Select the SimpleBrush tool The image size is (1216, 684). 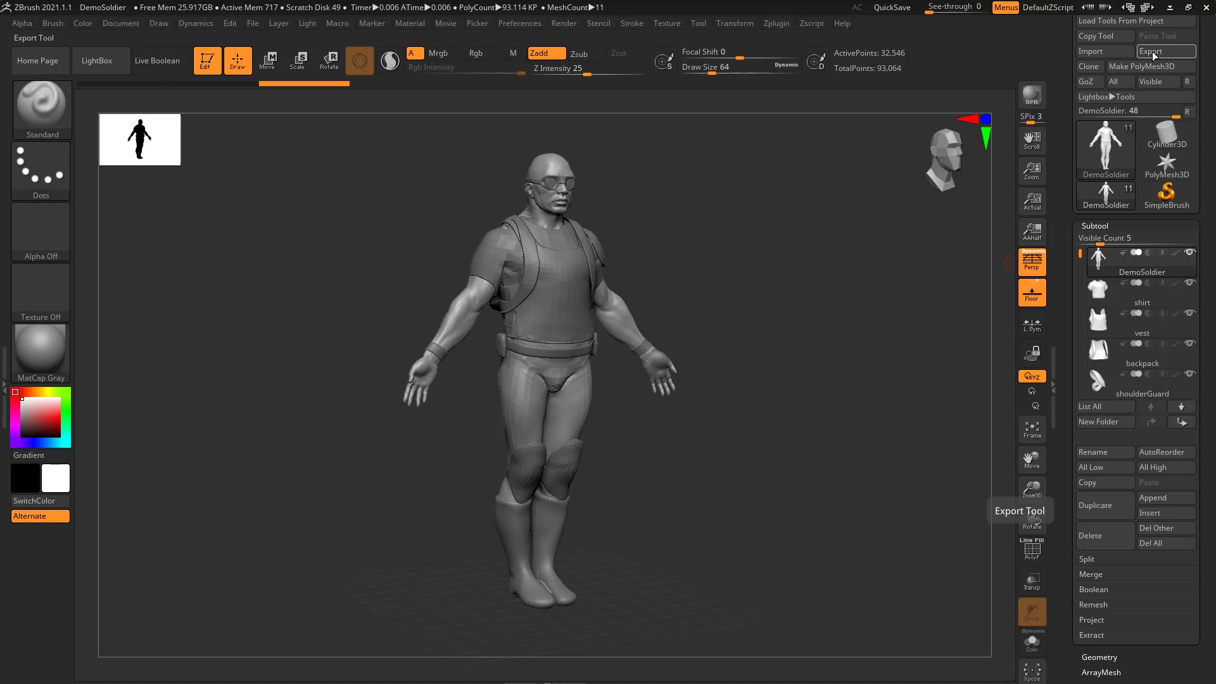[1167, 196]
